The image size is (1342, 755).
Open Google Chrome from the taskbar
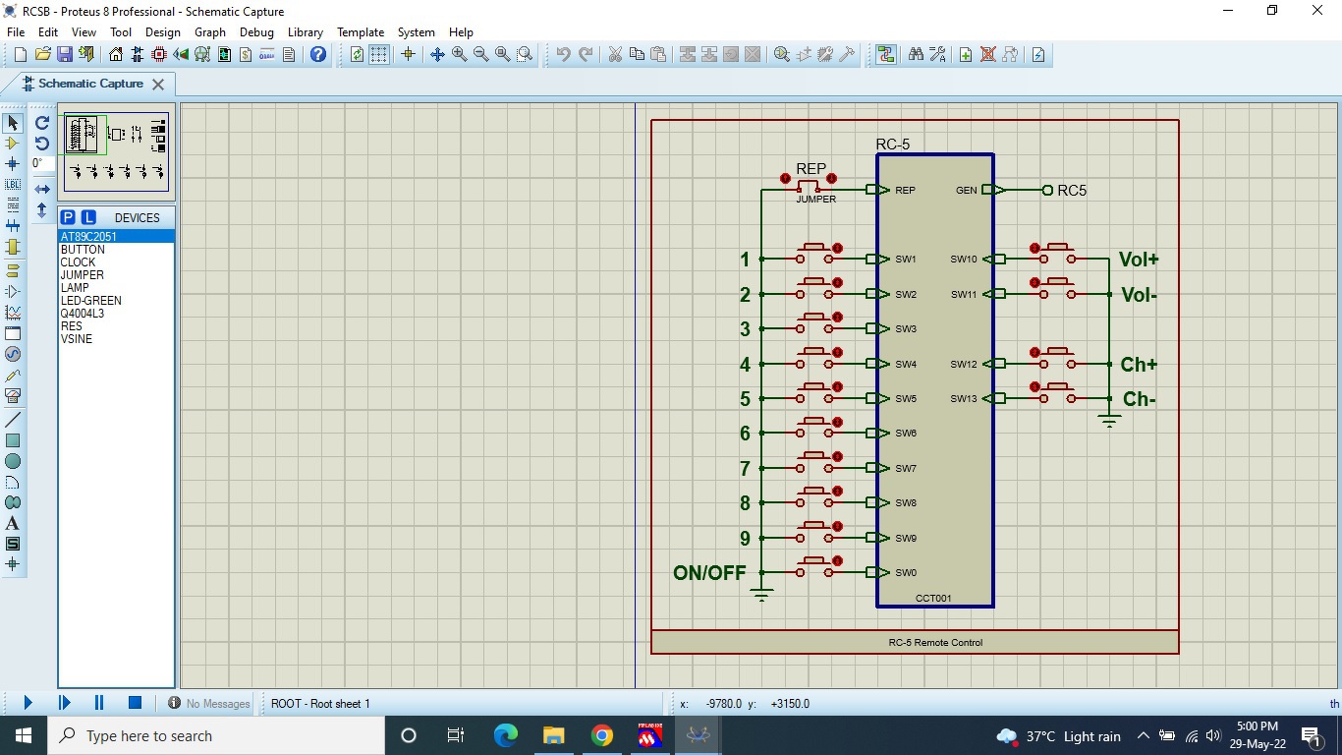coord(602,735)
